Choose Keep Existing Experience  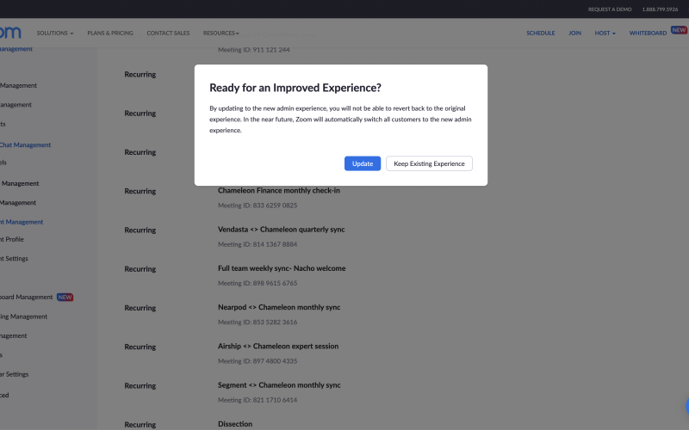[x=429, y=163]
